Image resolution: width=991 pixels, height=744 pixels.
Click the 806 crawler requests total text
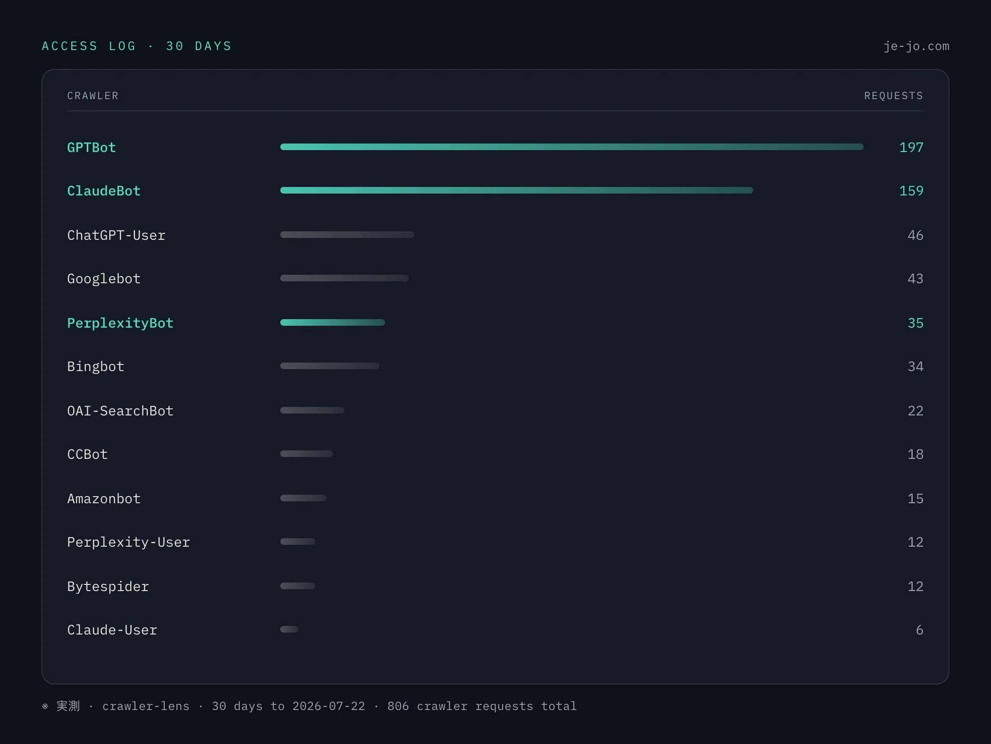(x=482, y=706)
